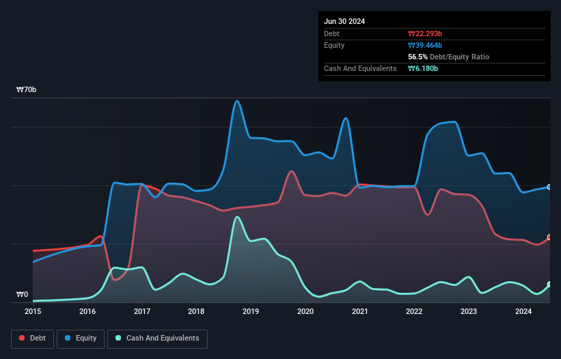Click the ₩70b y-axis label
The image size is (561, 359).
coord(26,89)
